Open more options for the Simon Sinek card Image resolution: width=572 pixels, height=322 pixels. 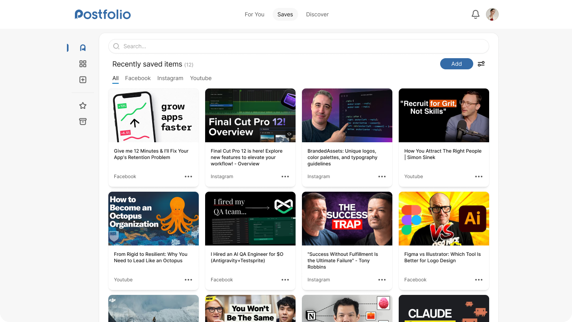point(479,177)
